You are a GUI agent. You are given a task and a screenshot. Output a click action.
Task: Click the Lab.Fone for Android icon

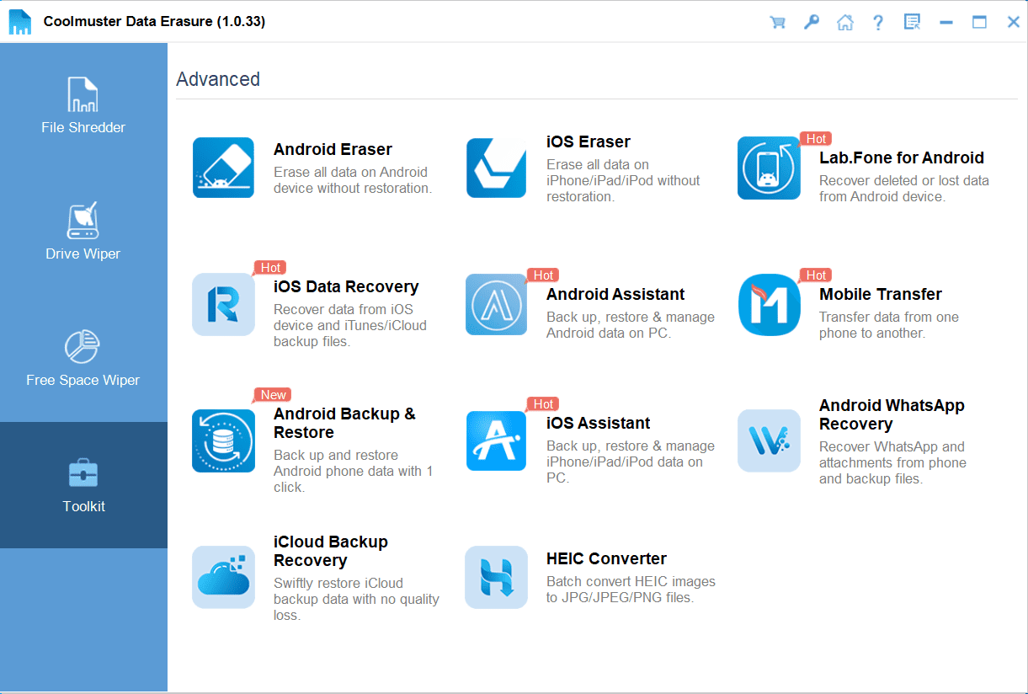coord(769,168)
